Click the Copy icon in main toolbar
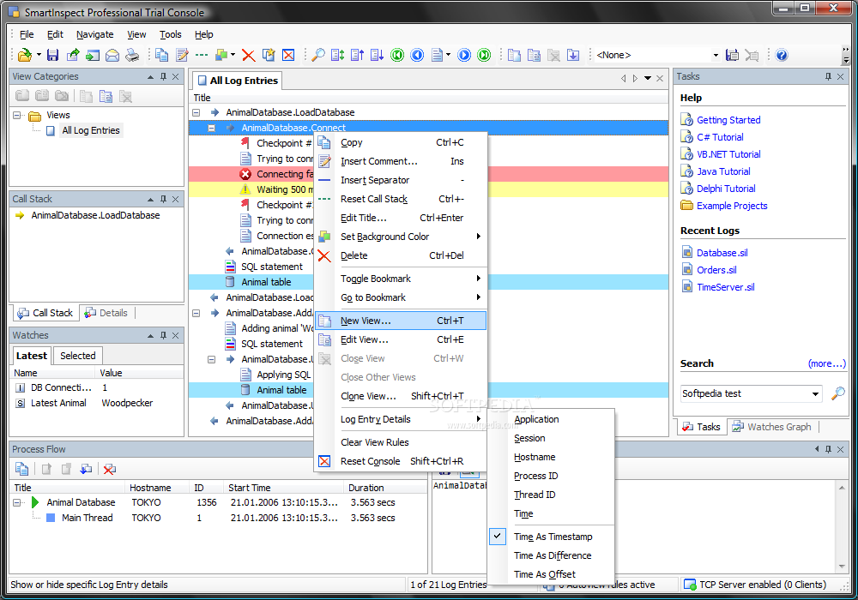Viewport: 858px width, 600px height. click(161, 55)
